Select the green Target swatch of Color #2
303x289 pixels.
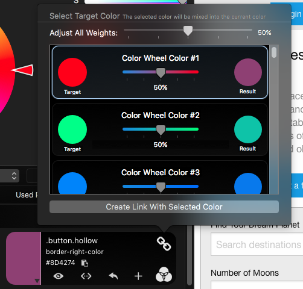pyautogui.click(x=72, y=129)
